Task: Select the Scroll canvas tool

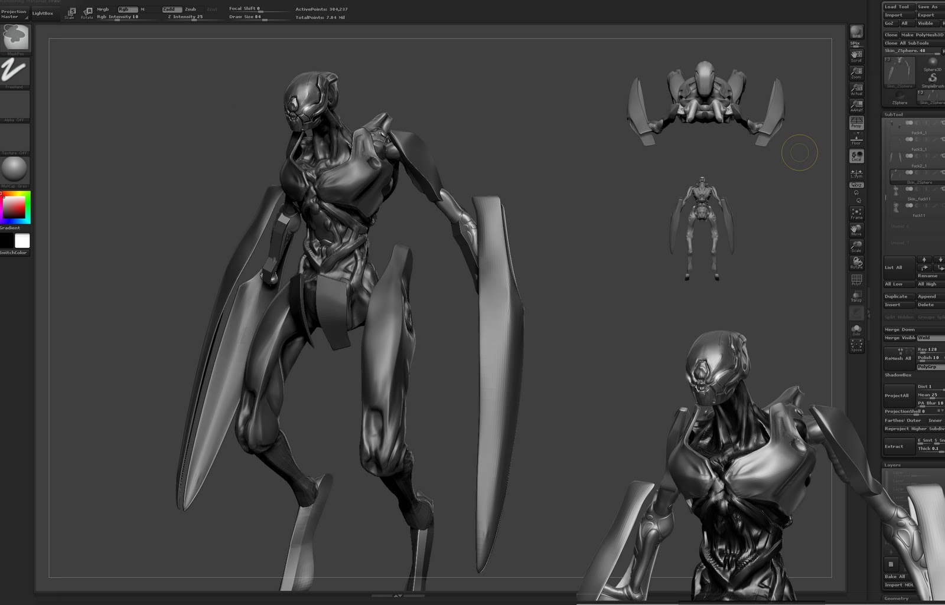Action: click(856, 57)
